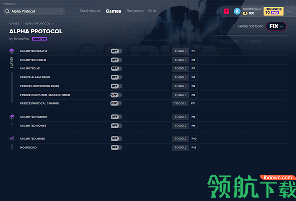296x201 pixels.
Task: Click TOGGLE button for F10 hotkey
Action: (x=181, y=139)
